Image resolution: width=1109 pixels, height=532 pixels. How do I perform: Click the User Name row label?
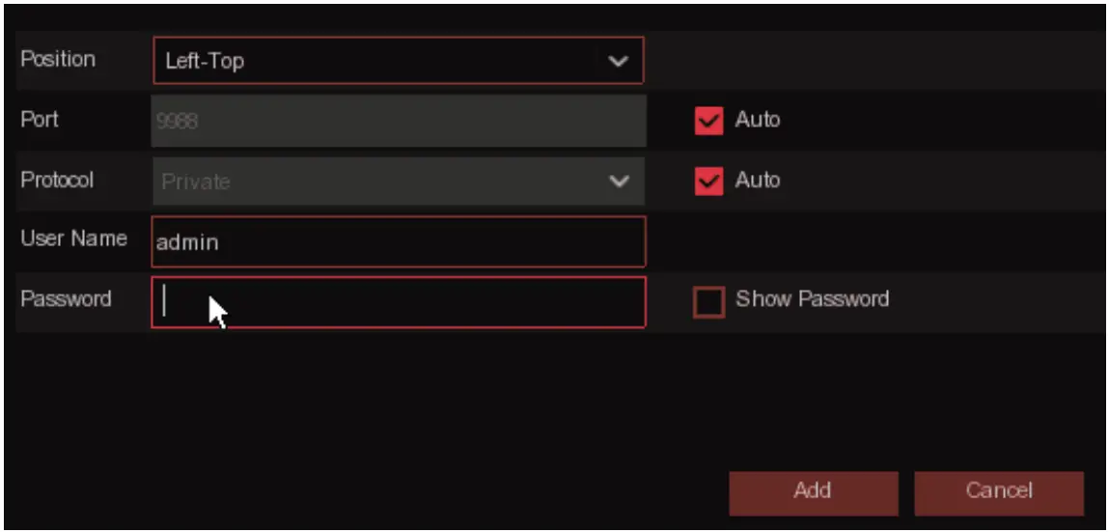pos(73,238)
